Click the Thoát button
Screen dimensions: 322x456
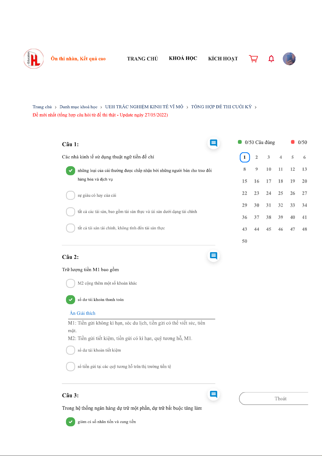click(x=280, y=399)
